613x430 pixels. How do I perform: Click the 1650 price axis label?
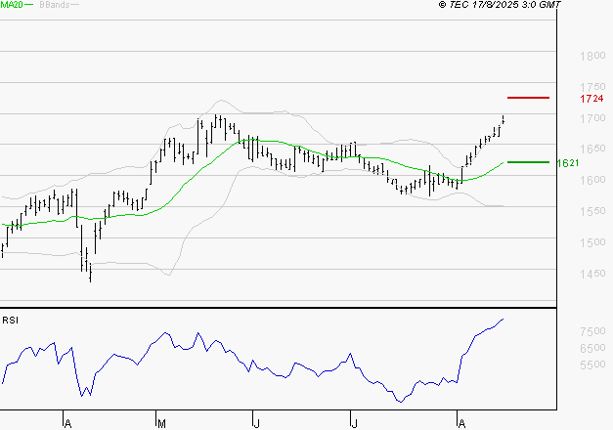(592, 149)
